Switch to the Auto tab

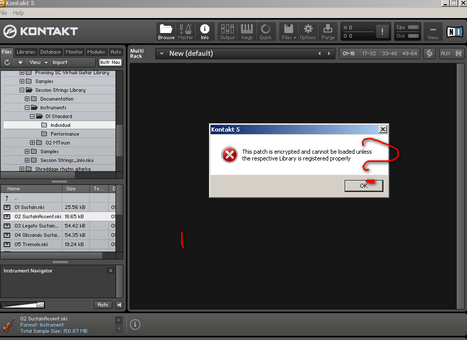point(116,52)
